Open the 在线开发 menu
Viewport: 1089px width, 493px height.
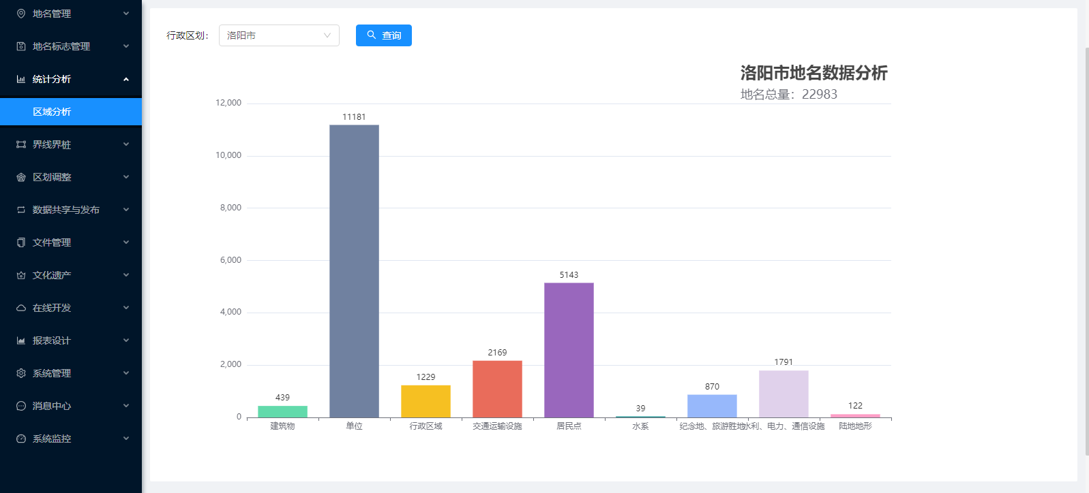(52, 308)
